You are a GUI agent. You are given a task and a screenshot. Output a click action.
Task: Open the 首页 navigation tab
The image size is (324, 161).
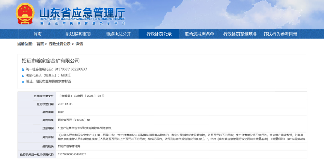click(x=38, y=34)
